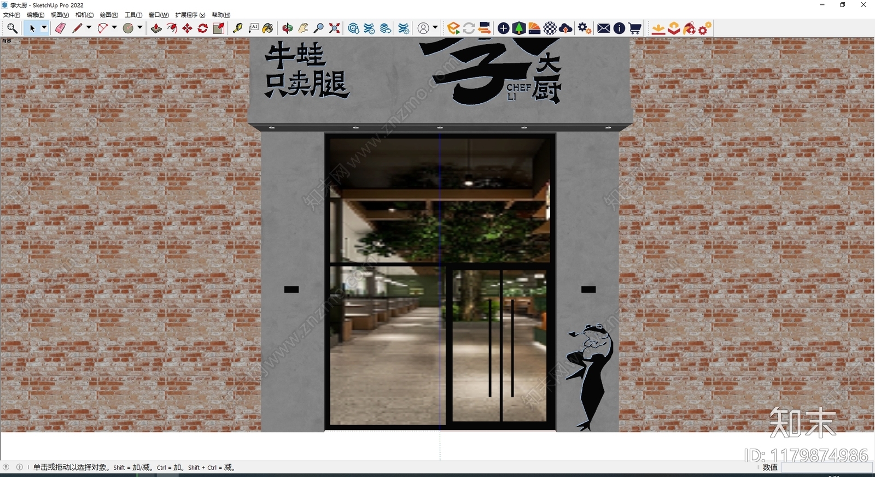Open the 扩展程序 (x) menu
Viewport: 875px width, 477px height.
[190, 15]
